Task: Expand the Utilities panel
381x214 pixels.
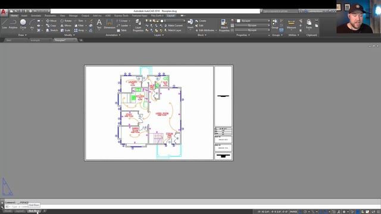Action: (x=293, y=35)
